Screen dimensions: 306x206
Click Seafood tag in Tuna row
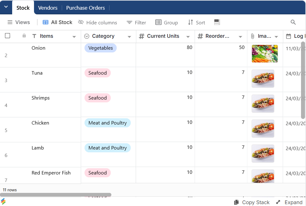tap(98, 73)
